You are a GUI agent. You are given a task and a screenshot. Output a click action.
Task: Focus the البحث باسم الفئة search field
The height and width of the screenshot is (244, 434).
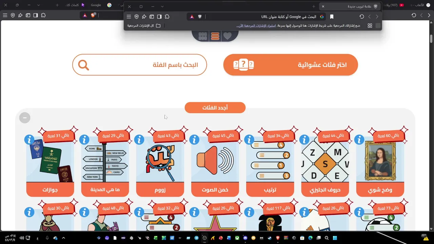click(139, 65)
